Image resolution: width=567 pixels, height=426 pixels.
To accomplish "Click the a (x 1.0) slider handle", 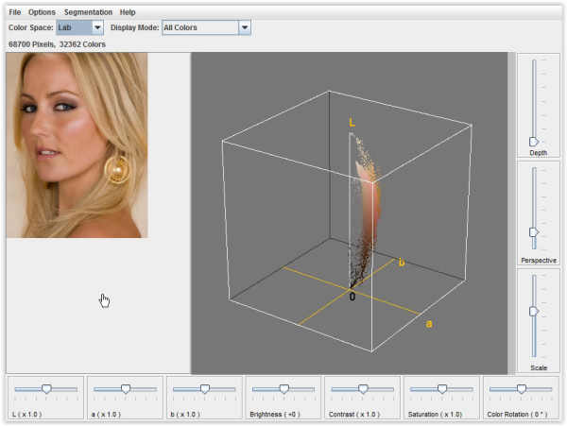I will click(126, 388).
